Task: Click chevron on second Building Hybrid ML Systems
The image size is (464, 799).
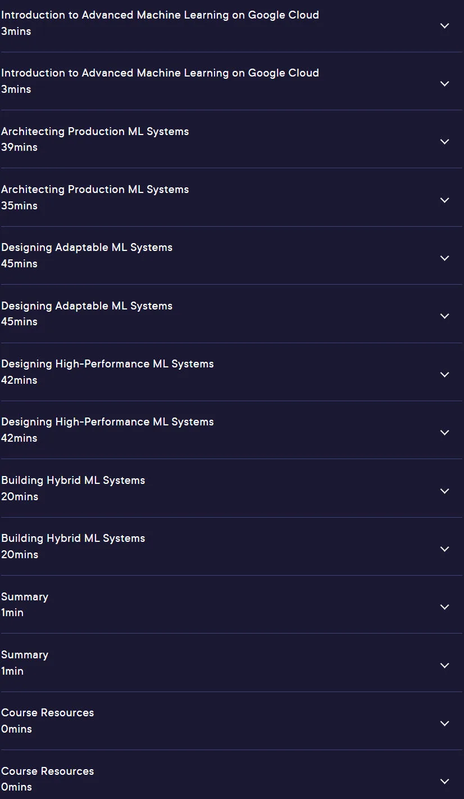Action: pyautogui.click(x=444, y=549)
